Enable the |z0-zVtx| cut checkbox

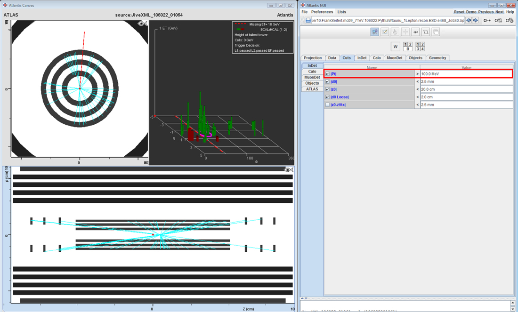click(328, 104)
